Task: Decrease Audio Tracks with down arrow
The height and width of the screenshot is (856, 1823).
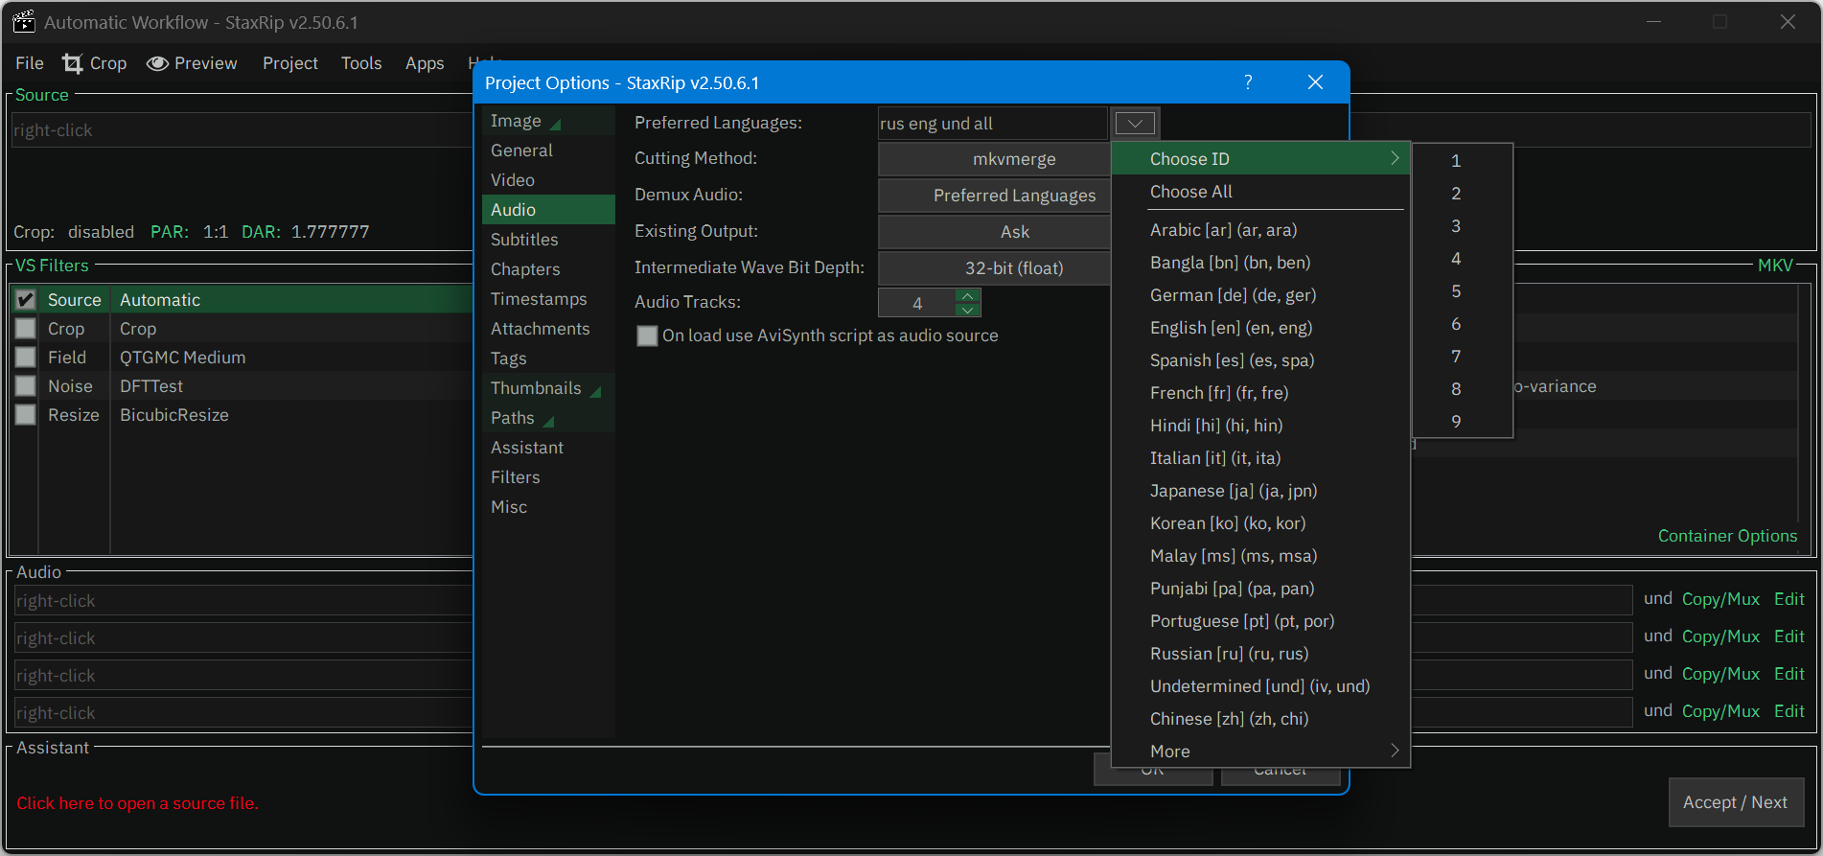Action: tap(968, 310)
